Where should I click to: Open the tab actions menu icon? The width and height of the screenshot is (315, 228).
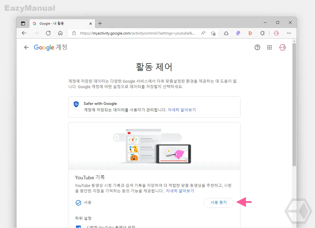(23, 24)
